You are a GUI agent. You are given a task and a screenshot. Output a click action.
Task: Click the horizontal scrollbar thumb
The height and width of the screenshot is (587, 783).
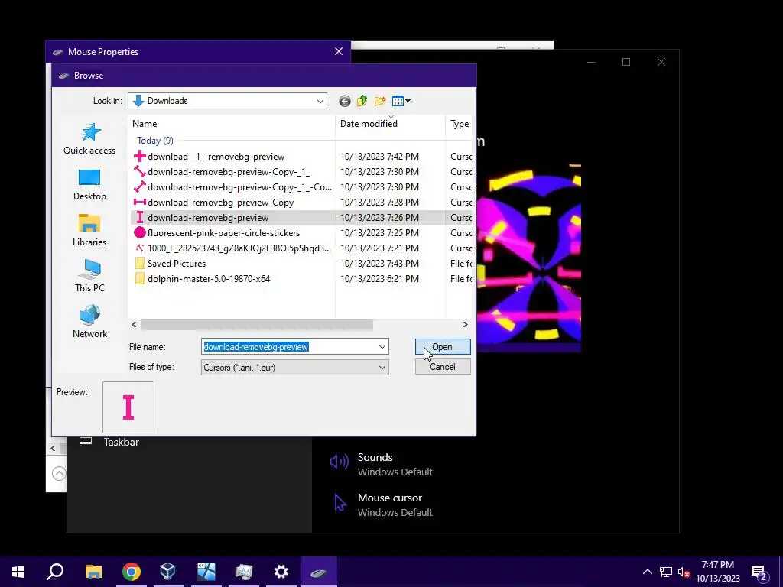pos(257,324)
